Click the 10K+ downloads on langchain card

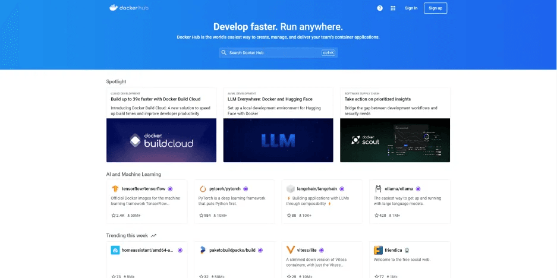click(307, 216)
